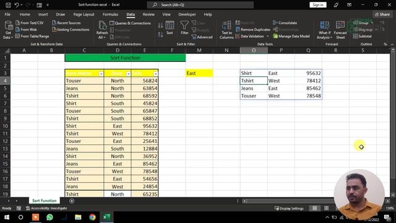
Task: Switch to Page Layout view icon
Action: tap(326, 208)
